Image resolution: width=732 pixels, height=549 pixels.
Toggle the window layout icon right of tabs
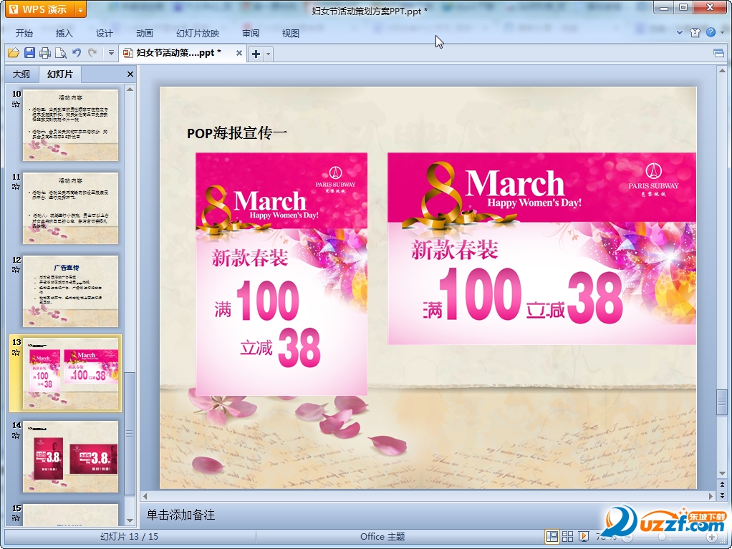719,53
